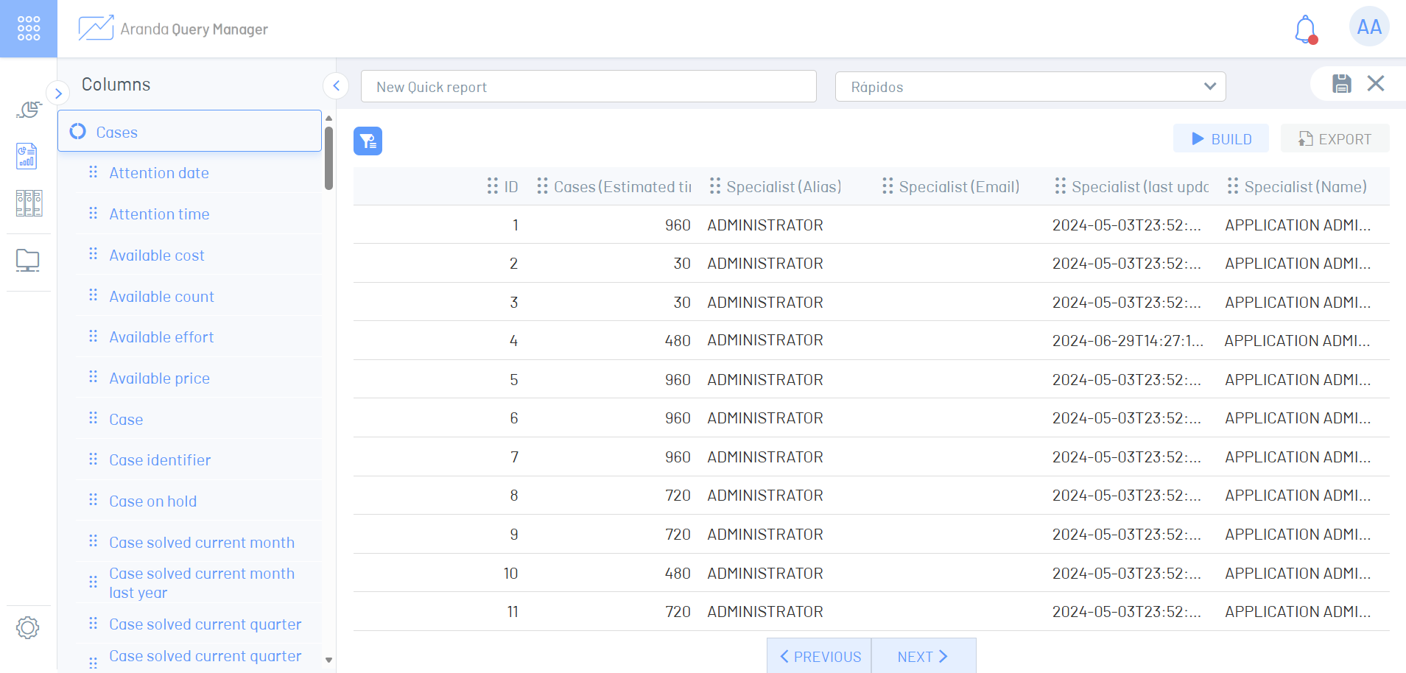1406x673 pixels.
Task: Click the notification bell icon
Action: 1305,29
